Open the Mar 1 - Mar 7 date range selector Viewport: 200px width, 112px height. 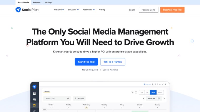pos(154,98)
